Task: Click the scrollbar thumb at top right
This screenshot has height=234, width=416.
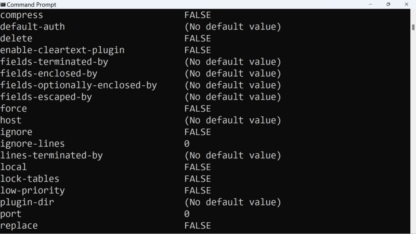Action: (412, 26)
